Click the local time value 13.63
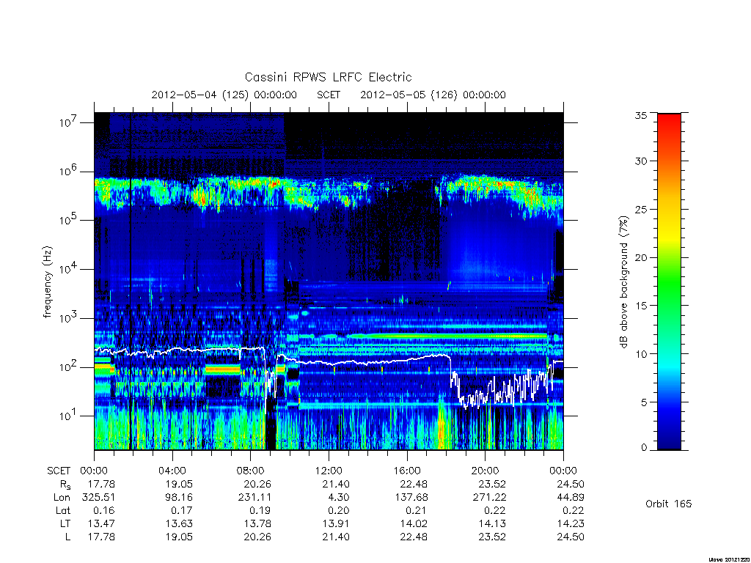Viewport: 751px width, 563px height. (x=179, y=523)
